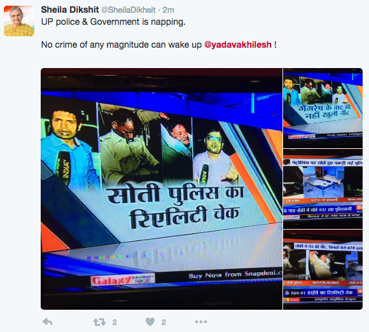Open the top right thumbnail image

coord(323,108)
